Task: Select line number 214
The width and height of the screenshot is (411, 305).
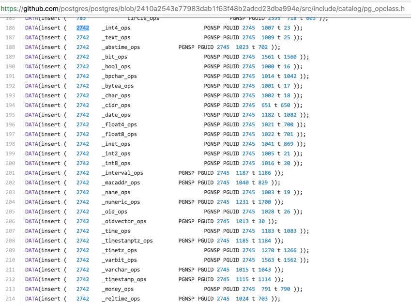Action: click(x=10, y=299)
